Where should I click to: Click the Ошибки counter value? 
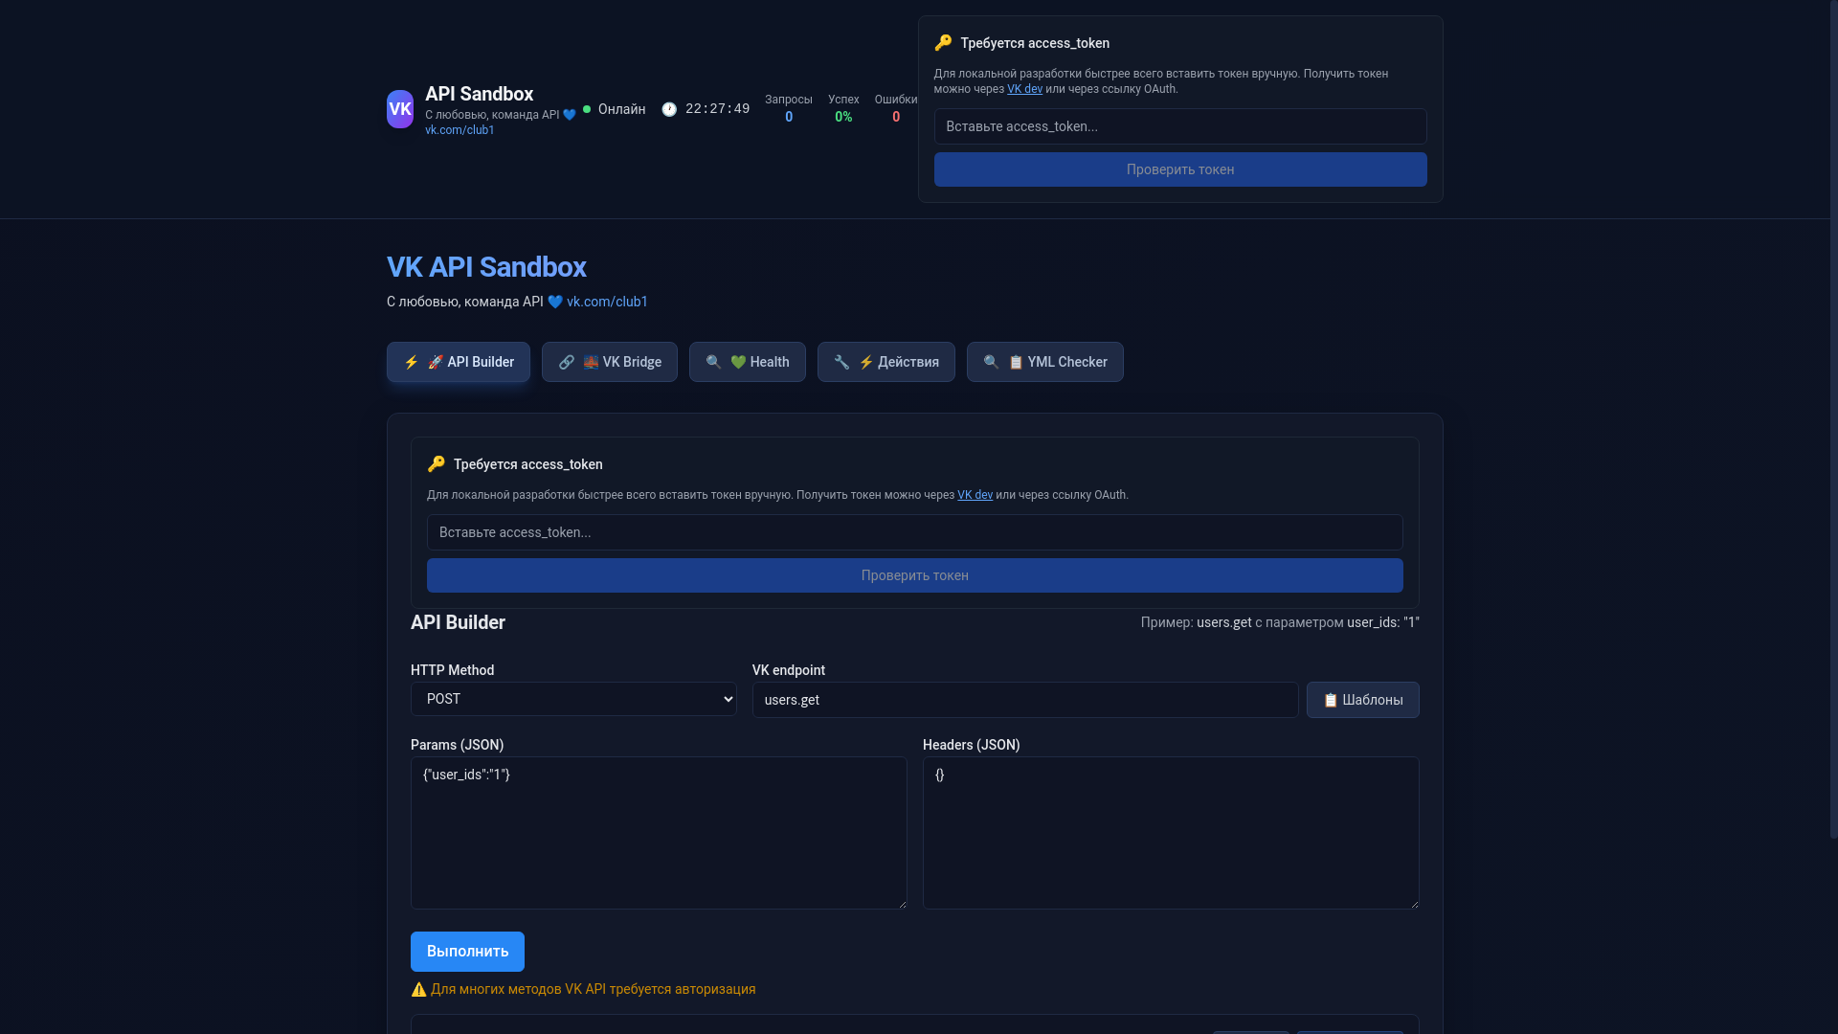click(896, 117)
